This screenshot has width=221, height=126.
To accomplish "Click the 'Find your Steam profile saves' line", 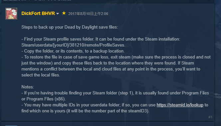I will (101, 39).
